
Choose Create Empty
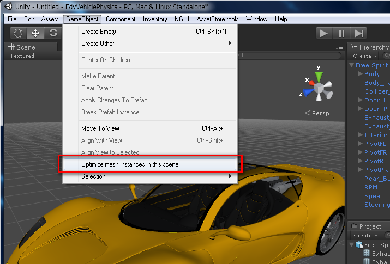[150, 32]
